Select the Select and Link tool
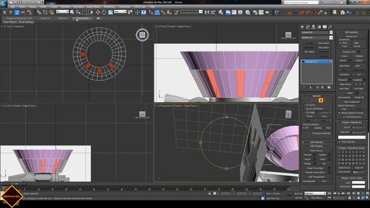Screen dimensions: 370x208 coord(39,12)
